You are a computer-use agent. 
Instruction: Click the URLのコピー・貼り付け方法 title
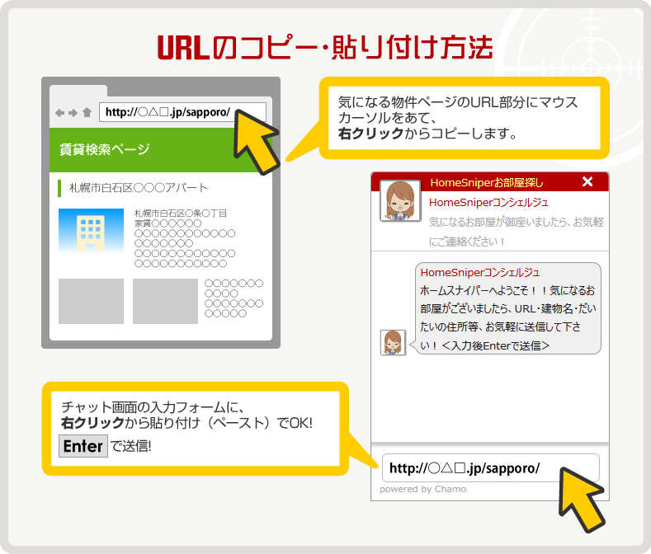click(325, 47)
